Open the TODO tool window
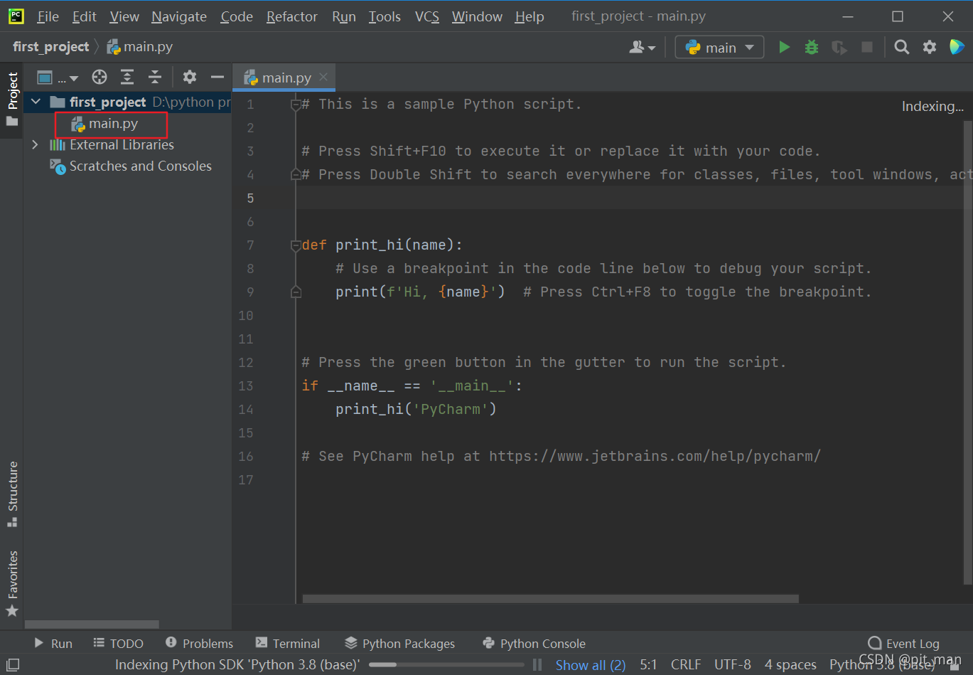 click(x=119, y=643)
